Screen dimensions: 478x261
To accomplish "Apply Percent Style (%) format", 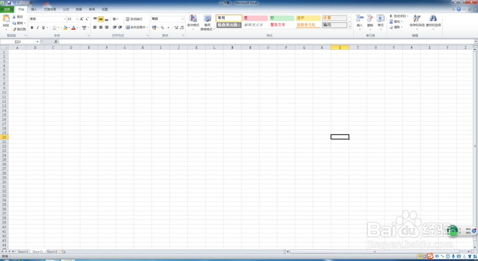I will click(x=163, y=28).
